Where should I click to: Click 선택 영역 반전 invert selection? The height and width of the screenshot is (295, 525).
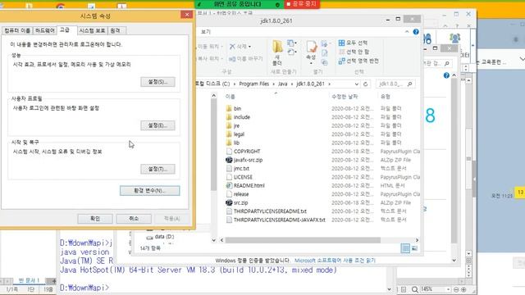[358, 61]
